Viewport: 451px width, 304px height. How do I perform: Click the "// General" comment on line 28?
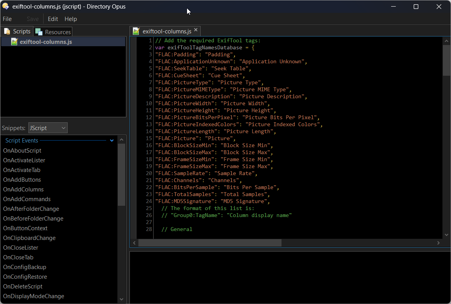pyautogui.click(x=177, y=229)
